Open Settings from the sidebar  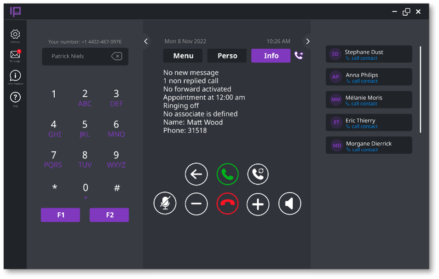click(15, 35)
